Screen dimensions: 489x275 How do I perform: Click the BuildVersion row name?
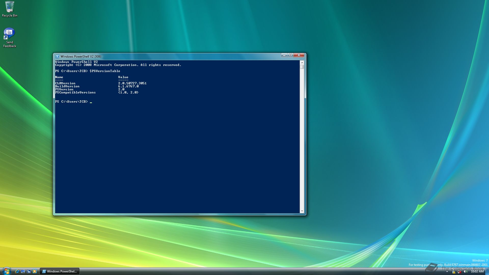67,86
